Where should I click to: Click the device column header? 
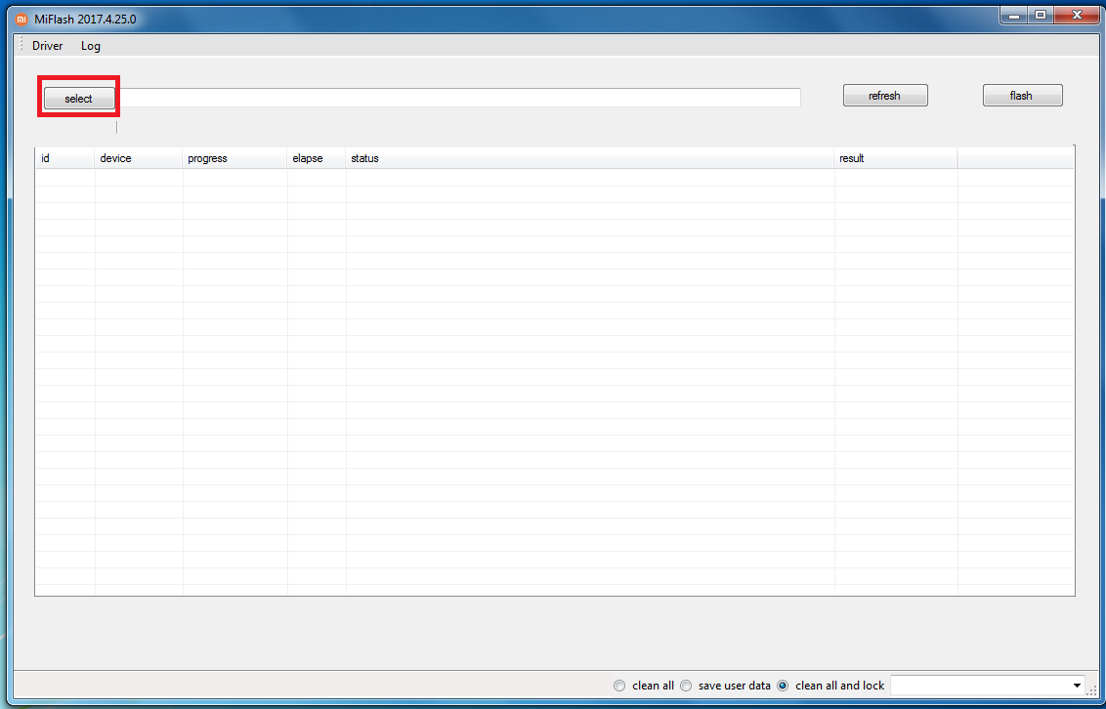[x=138, y=158]
